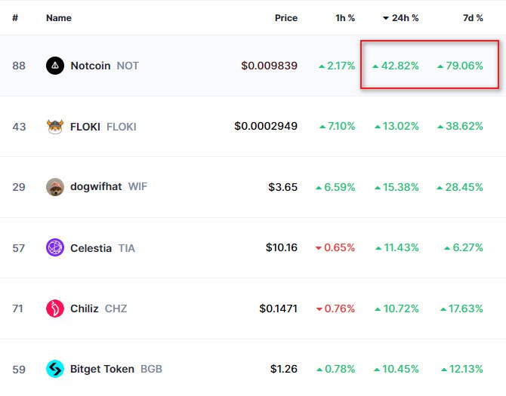Image resolution: width=506 pixels, height=396 pixels.
Task: Click the Notcoin coin logo icon
Action: (x=55, y=66)
